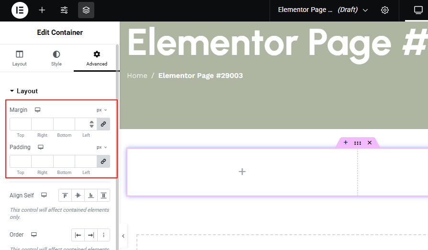The image size is (428, 250).
Task: Click the Padding Bottom input field
Action: click(64, 162)
